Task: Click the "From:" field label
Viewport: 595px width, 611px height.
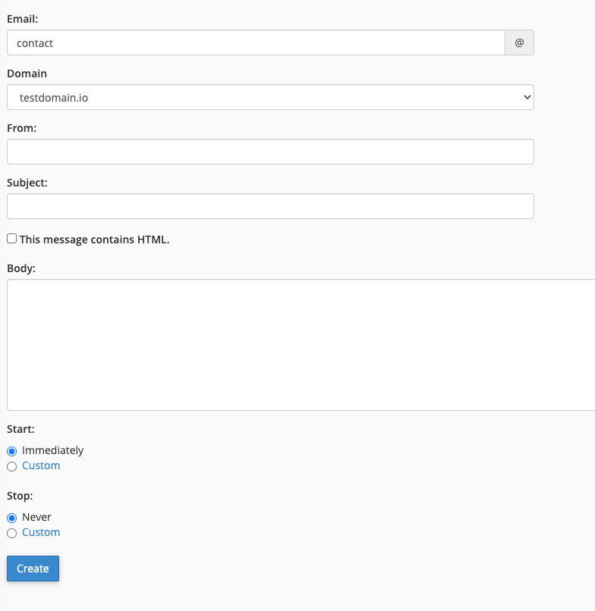Action: (22, 128)
